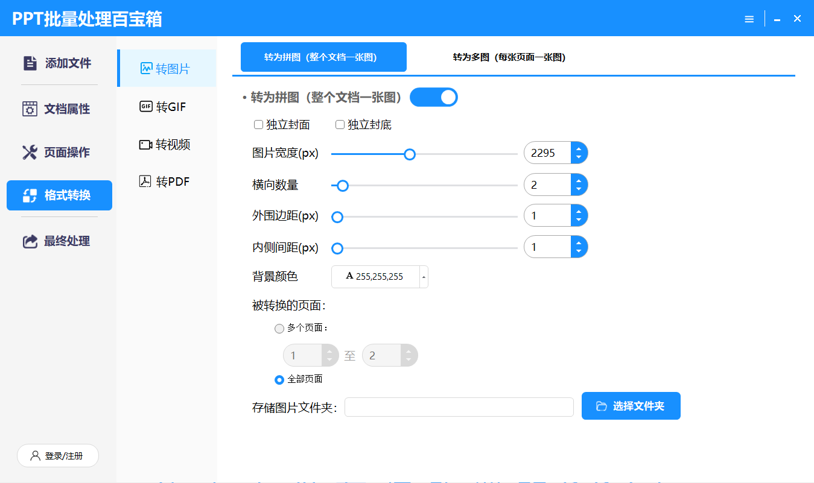Click the 转PDF pdf icon
Viewport: 814px width, 483px height.
pyautogui.click(x=145, y=182)
